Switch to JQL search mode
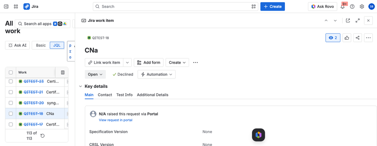Image resolution: width=377 pixels, height=146 pixels. 57,45
